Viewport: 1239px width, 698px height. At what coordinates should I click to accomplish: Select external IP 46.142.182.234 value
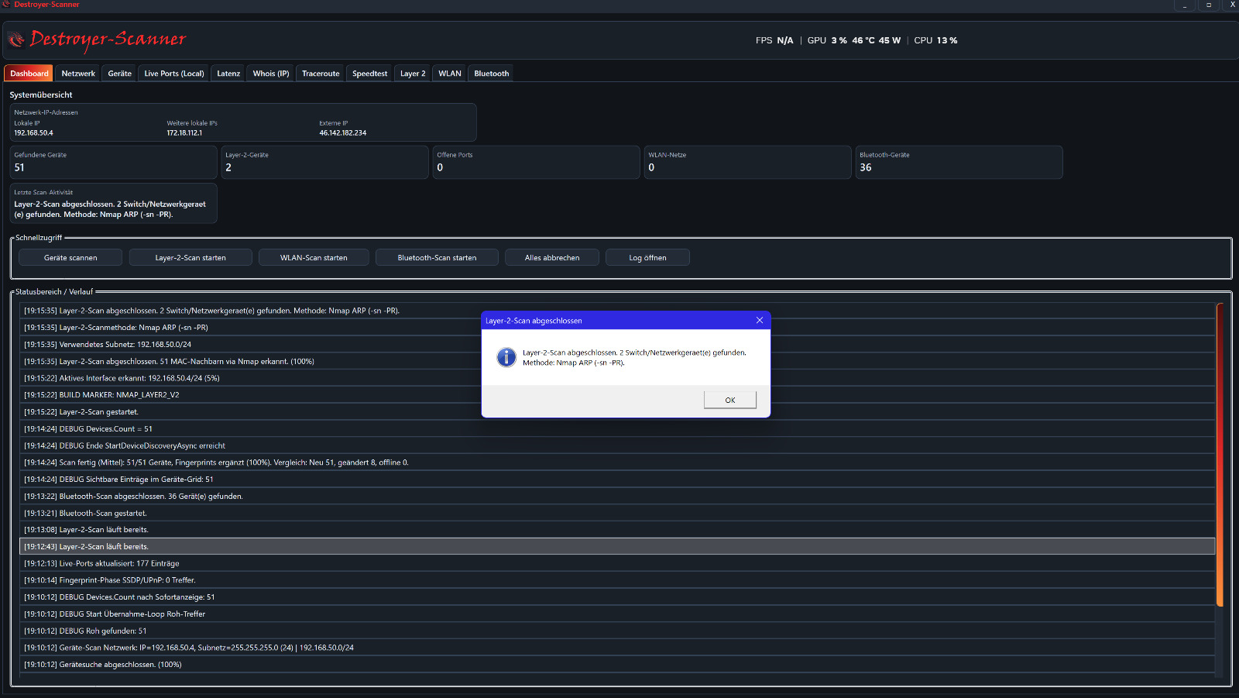342,132
